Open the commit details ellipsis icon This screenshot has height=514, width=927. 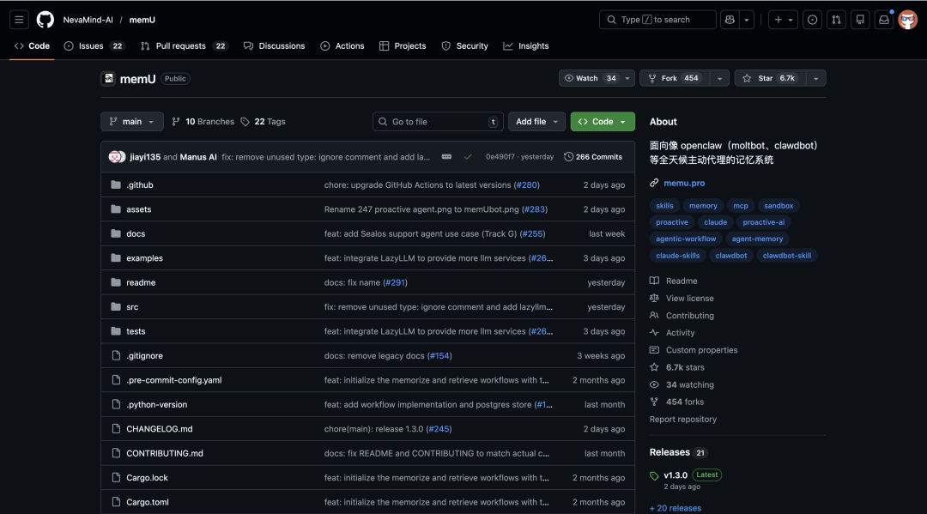pos(447,156)
